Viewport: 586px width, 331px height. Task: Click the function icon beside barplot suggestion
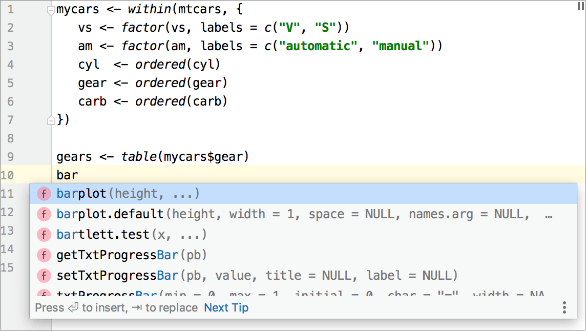coord(44,194)
